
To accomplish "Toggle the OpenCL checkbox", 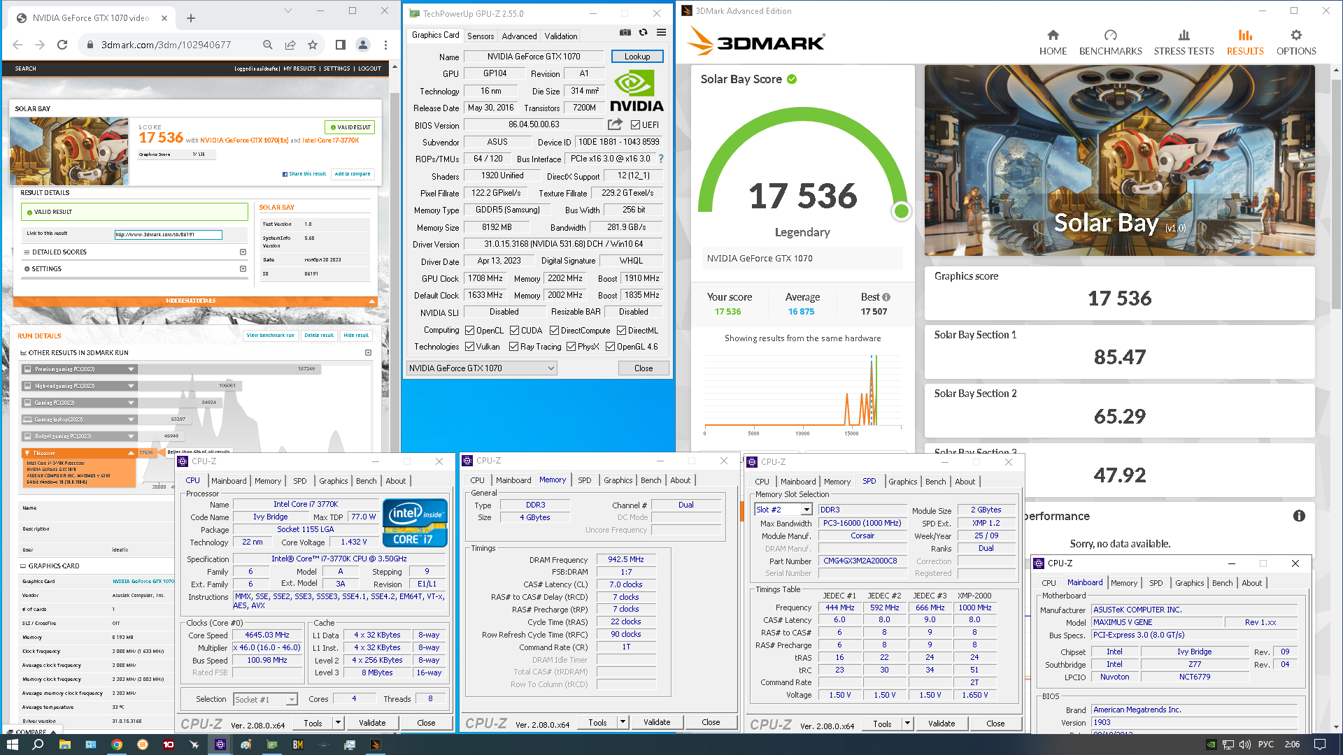I will click(470, 331).
